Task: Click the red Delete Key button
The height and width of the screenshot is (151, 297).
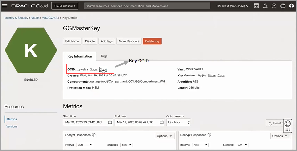Action: click(152, 41)
